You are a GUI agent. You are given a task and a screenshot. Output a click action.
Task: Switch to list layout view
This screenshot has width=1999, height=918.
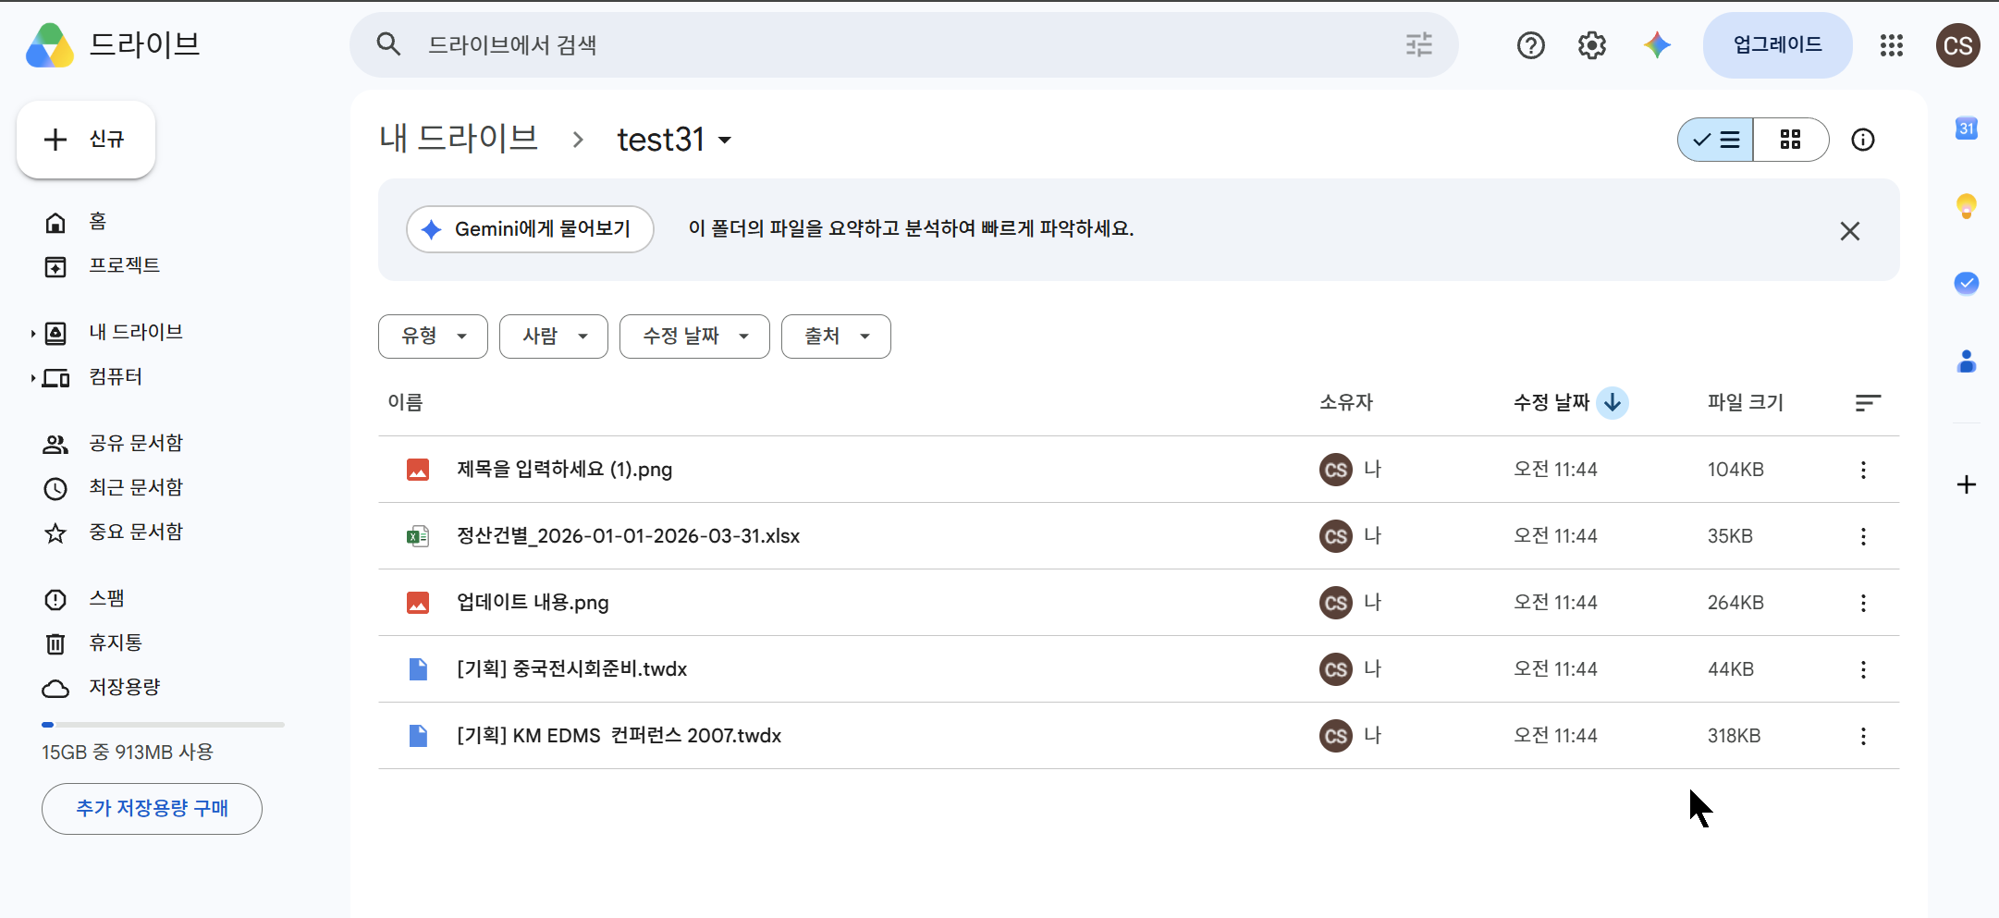click(1716, 140)
